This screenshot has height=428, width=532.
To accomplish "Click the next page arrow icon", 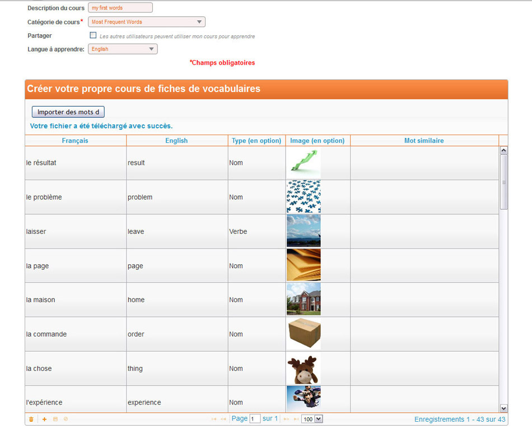I will point(286,419).
